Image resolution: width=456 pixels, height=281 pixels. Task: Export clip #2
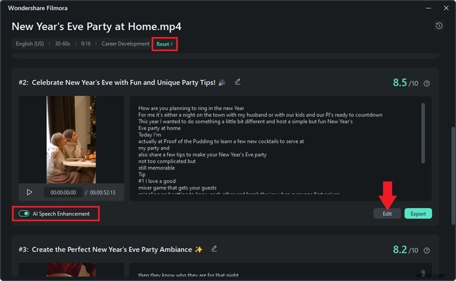pos(418,214)
